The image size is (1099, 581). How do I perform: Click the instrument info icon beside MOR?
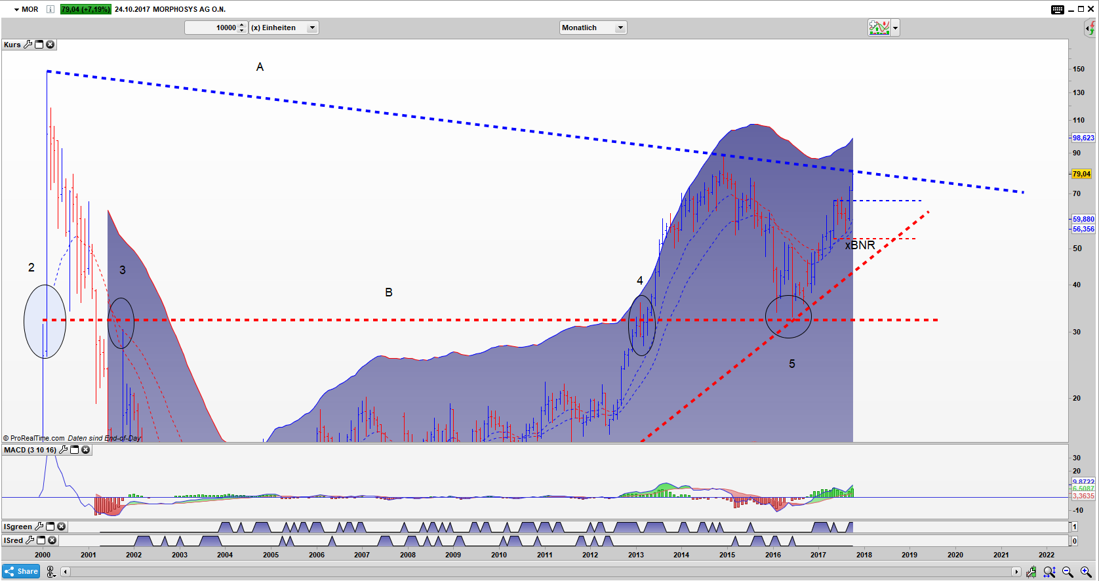pyautogui.click(x=50, y=9)
